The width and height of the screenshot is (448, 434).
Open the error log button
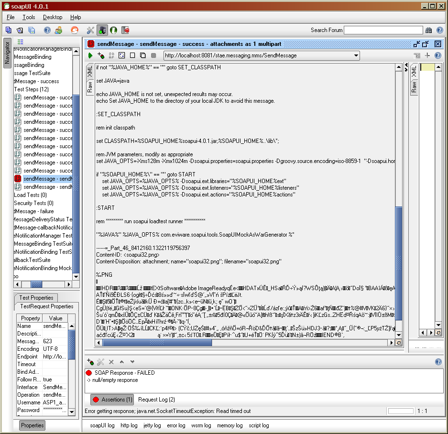(176, 425)
